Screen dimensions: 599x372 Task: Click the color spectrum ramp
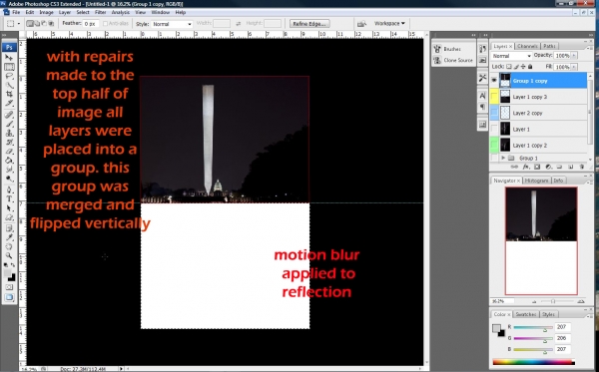(534, 362)
